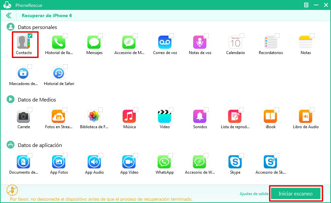The width and height of the screenshot is (331, 203).
Task: Pick the Skype icon
Action: 235,162
